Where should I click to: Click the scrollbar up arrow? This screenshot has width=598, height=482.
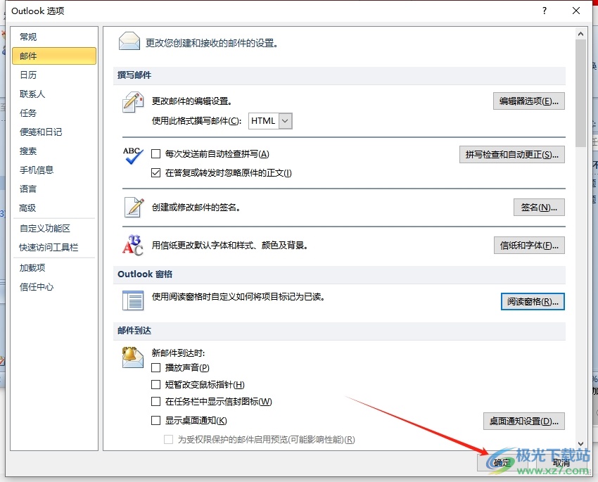click(581, 34)
